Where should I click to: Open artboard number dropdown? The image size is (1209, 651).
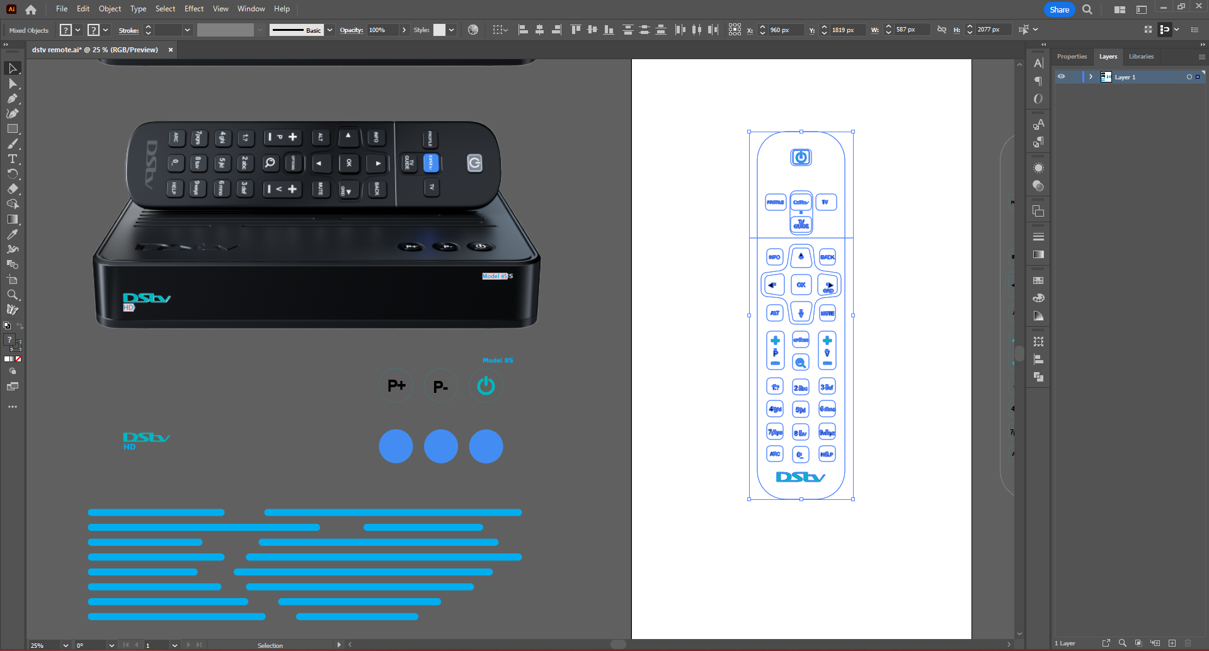pyautogui.click(x=175, y=645)
